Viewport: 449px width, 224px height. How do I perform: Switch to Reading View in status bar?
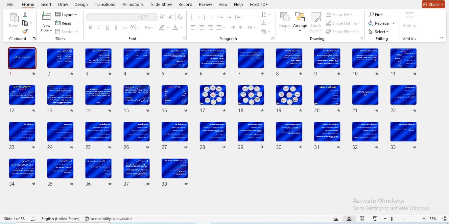pyautogui.click(x=362, y=219)
